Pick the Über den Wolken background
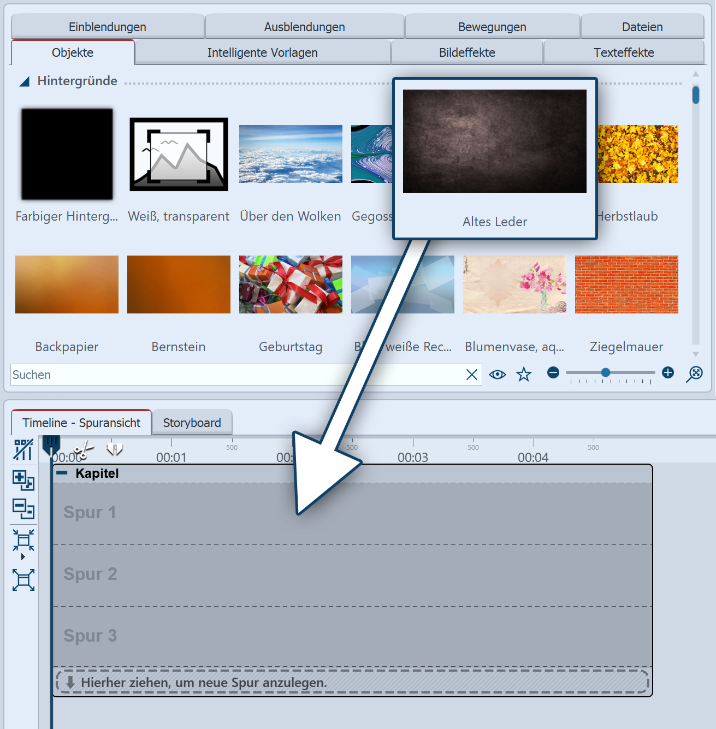716x729 pixels. 291,154
